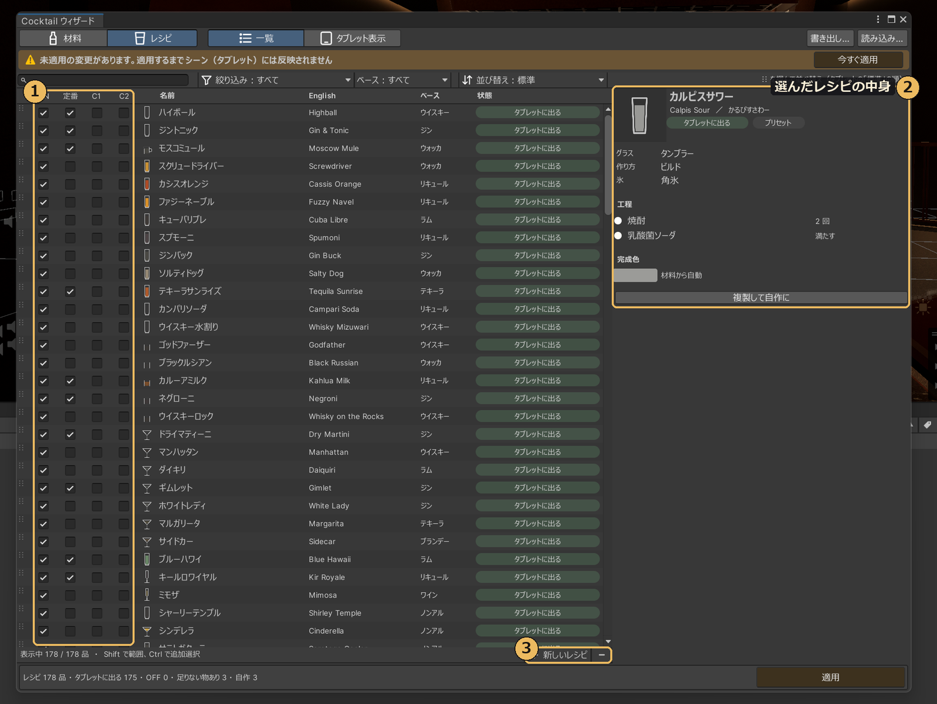Click the flute glass icon for キールロワイヤル
The width and height of the screenshot is (937, 704).
coord(147,577)
